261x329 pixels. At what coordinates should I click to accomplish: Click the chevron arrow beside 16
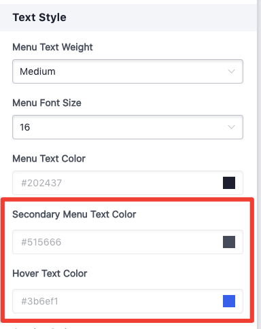coord(231,127)
